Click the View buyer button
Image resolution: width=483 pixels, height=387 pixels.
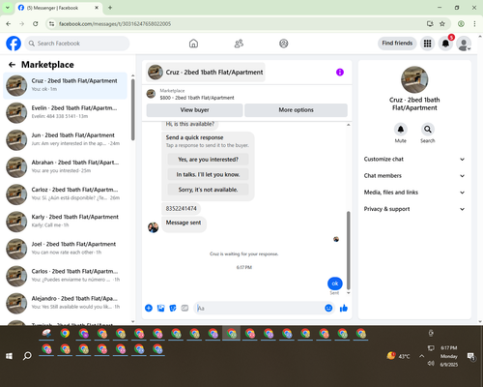pos(194,110)
